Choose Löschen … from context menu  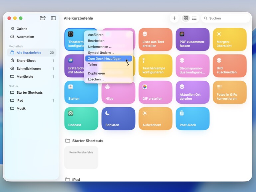point(108,79)
